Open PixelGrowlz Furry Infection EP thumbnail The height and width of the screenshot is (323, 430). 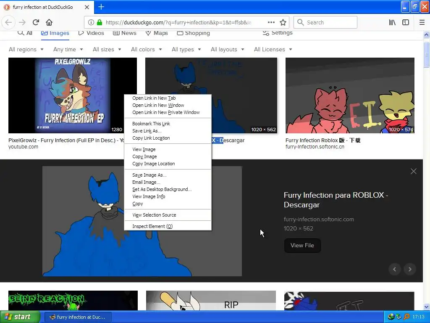[72, 95]
